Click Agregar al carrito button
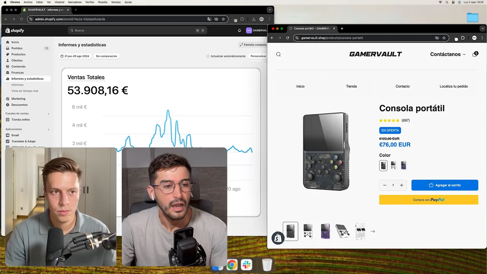Viewport: 487px width, 274px height. 444,185
